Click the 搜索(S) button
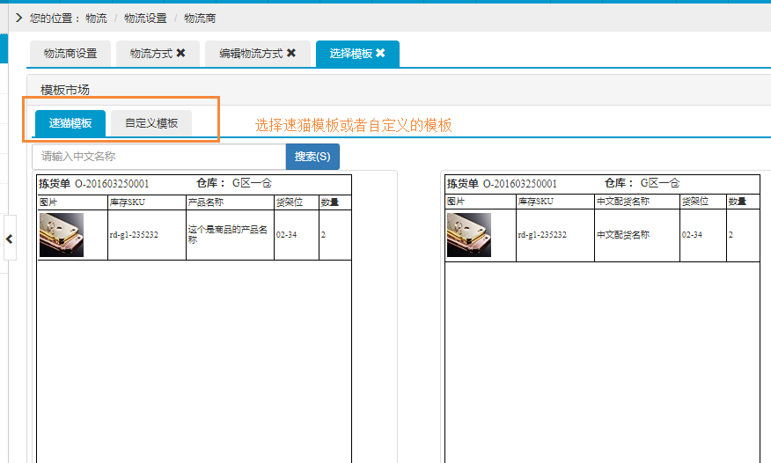The width and height of the screenshot is (771, 463). pos(312,157)
